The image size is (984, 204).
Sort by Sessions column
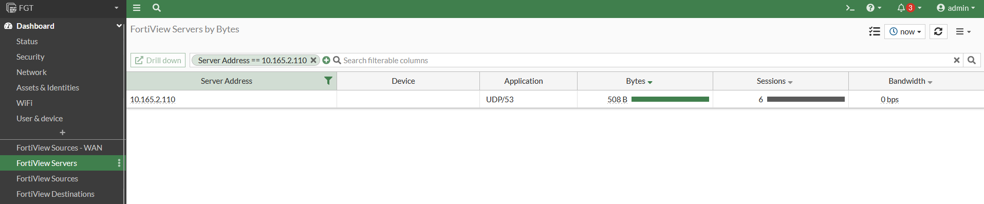tap(774, 81)
